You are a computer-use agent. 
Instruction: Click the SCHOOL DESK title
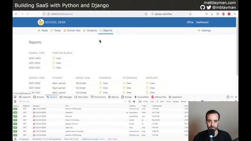tap(55, 22)
